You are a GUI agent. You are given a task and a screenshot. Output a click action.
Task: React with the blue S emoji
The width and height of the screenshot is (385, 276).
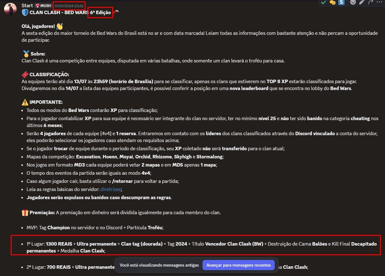341,2
